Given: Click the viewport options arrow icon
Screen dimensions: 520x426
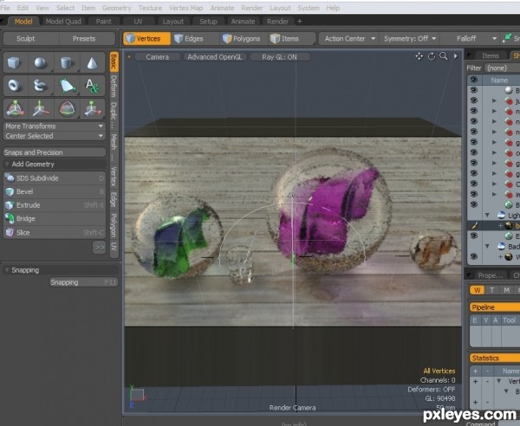Looking at the screenshot, I should pos(456,56).
